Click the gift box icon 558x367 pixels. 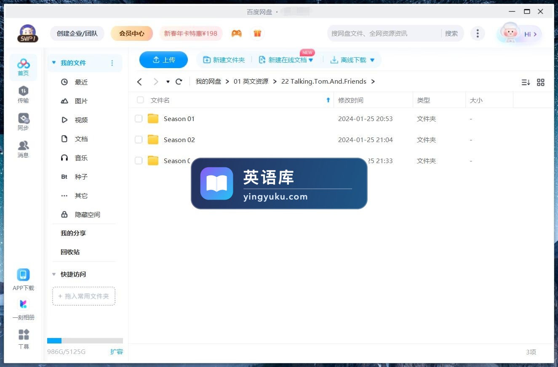(x=257, y=33)
